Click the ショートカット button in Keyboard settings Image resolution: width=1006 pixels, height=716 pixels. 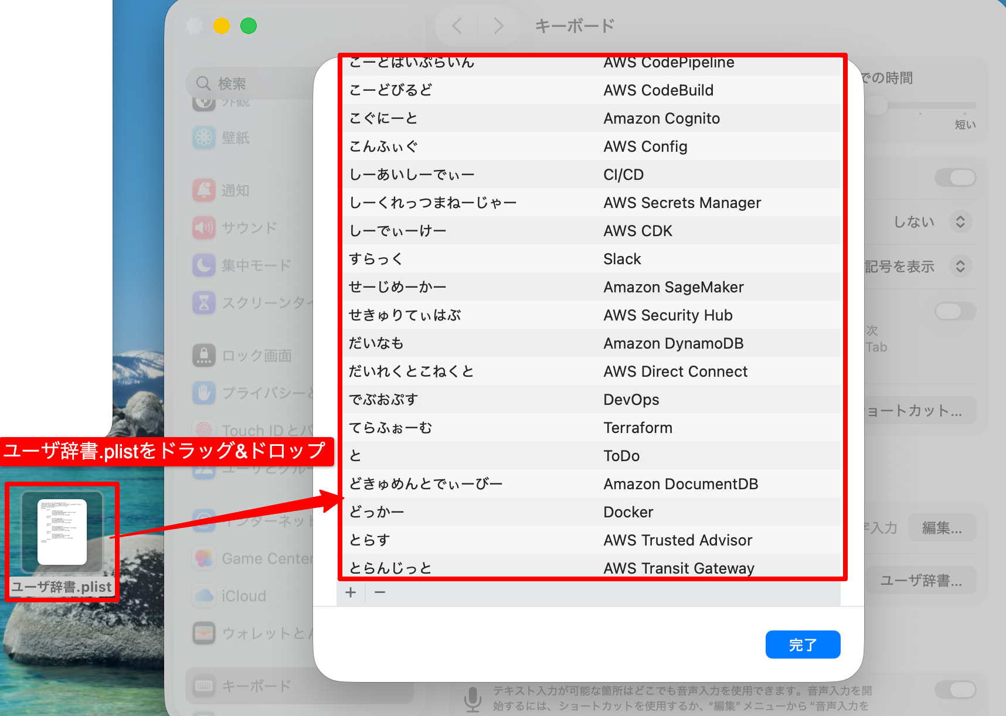click(x=920, y=411)
